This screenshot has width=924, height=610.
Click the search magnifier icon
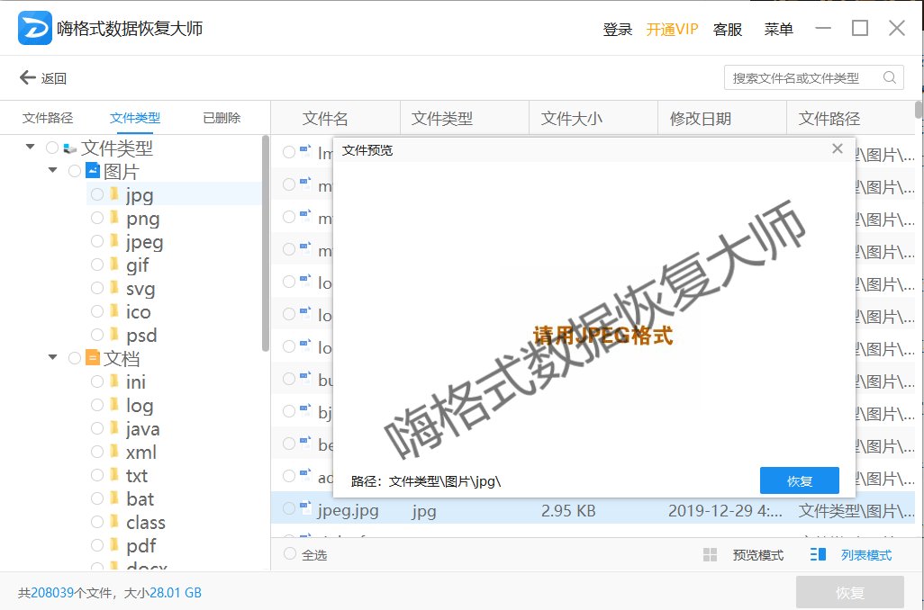[890, 77]
